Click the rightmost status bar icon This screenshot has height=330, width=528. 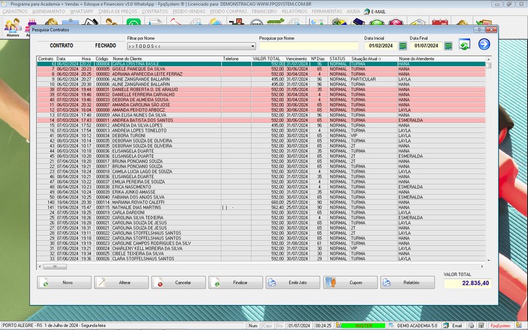pyautogui.click(x=519, y=325)
